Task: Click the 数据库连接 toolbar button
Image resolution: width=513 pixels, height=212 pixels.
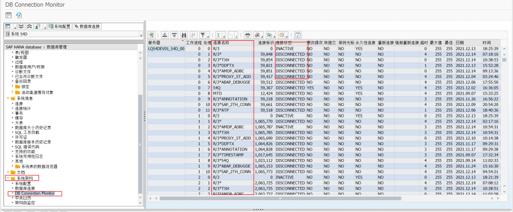Action: pos(87,26)
